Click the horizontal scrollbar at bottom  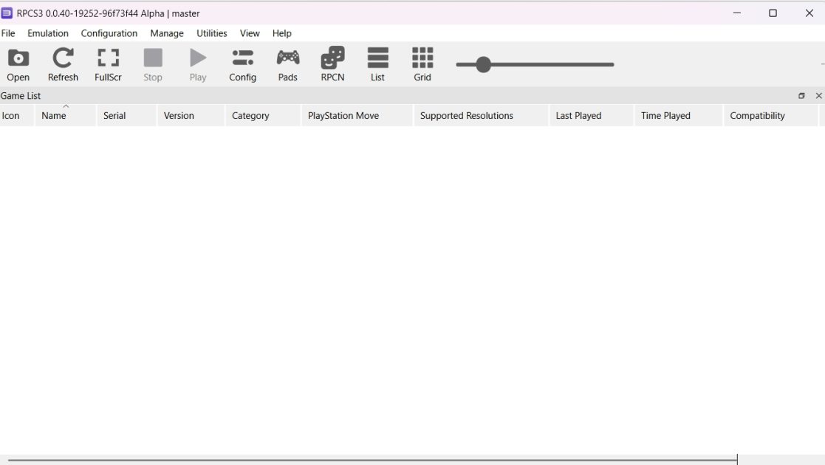(x=372, y=460)
